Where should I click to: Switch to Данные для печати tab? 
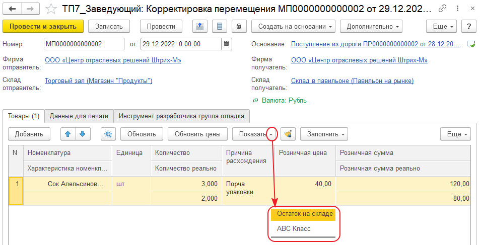coord(79,116)
